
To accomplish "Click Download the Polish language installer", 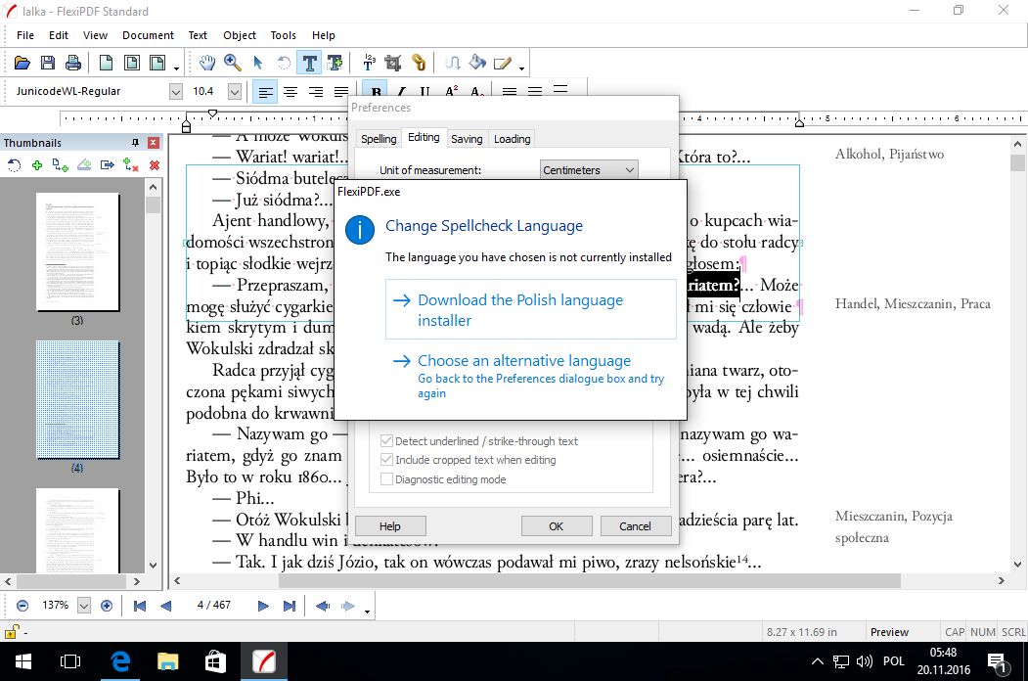I will (519, 300).
